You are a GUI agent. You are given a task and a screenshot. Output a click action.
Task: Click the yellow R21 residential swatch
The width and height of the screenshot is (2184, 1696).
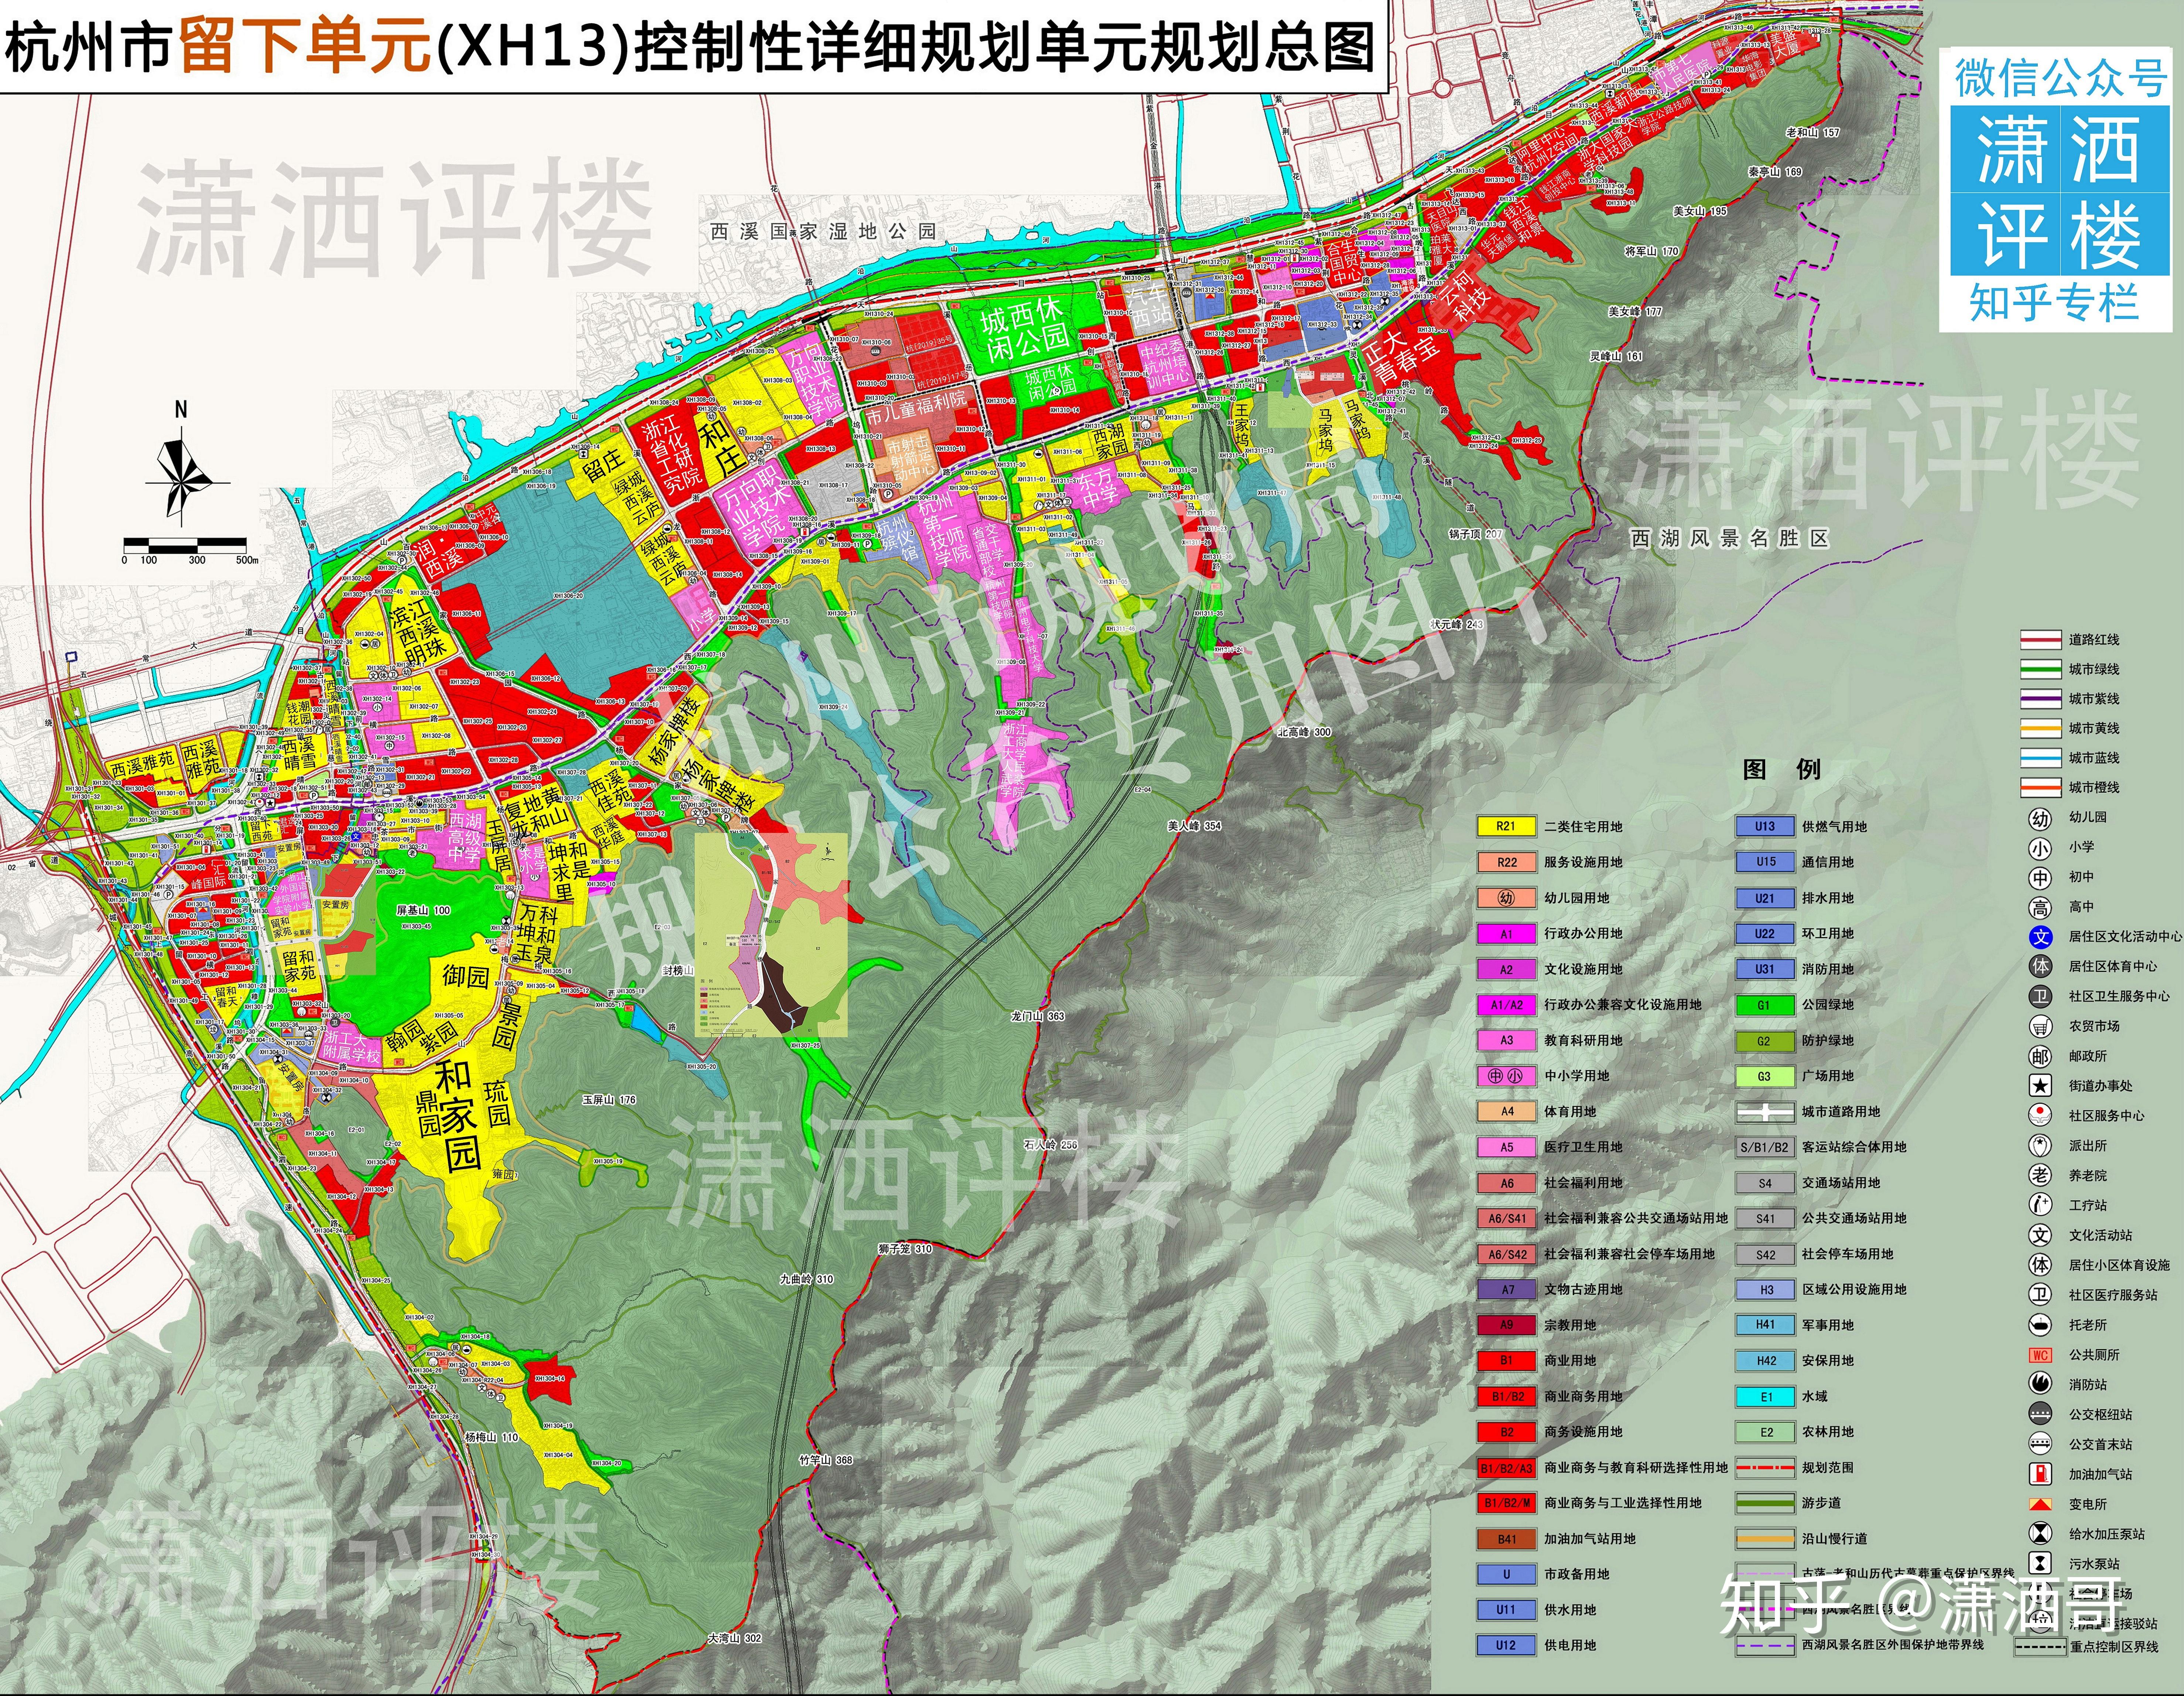1506,827
